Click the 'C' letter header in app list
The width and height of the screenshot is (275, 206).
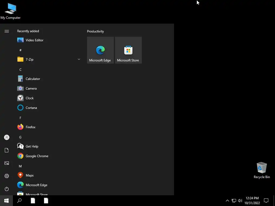(20, 70)
